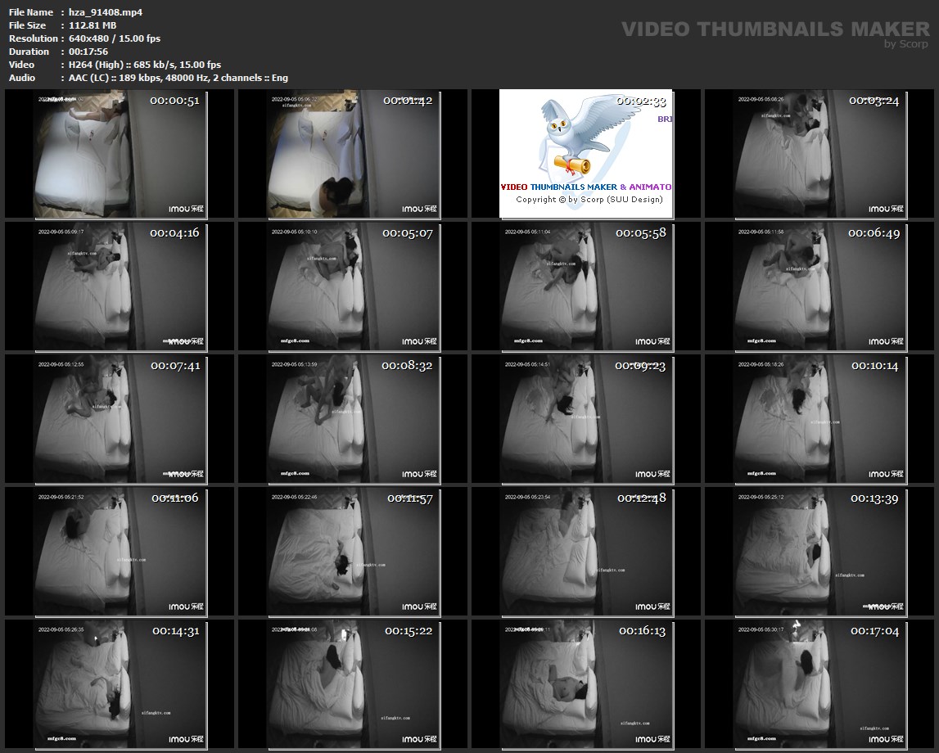Select the thumbnail at 00:03:24
Image resolution: width=939 pixels, height=753 pixels.
click(x=819, y=154)
